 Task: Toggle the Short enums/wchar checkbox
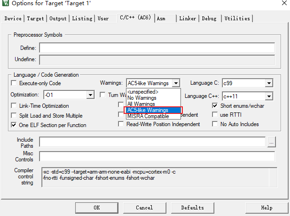(215, 106)
